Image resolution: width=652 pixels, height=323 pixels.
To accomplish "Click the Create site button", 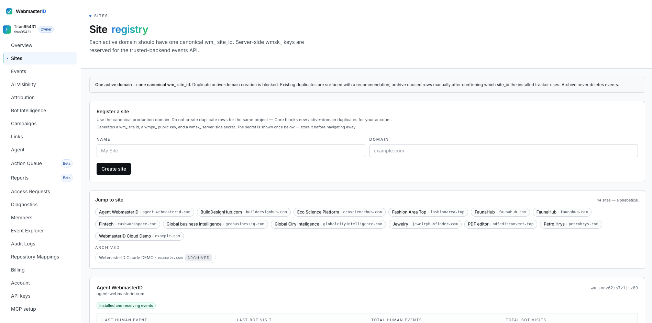I will (x=114, y=169).
